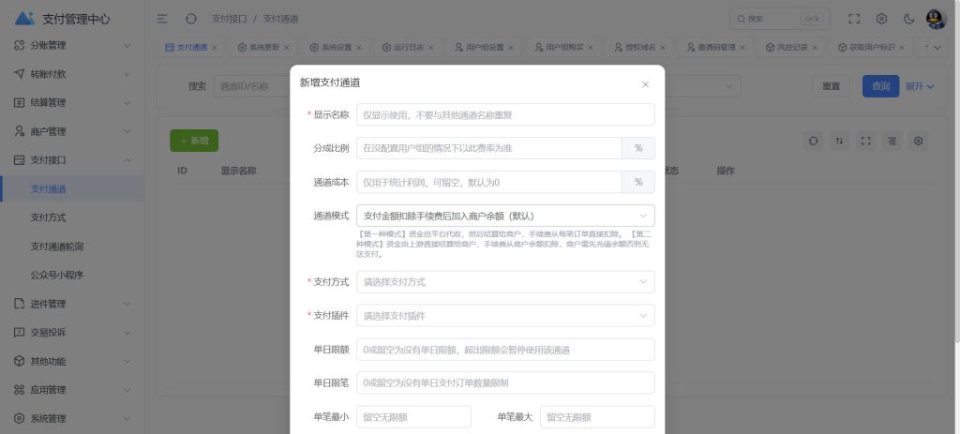Click the 单日限额 input field

505,350
